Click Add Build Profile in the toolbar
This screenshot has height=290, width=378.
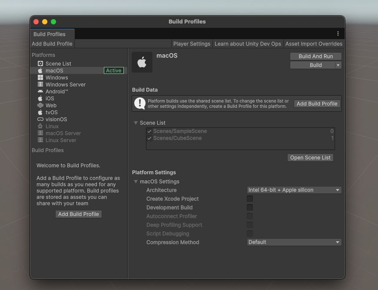[x=52, y=43]
